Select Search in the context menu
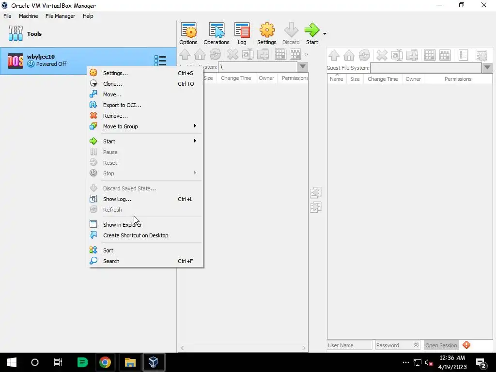This screenshot has width=496, height=372. click(x=145, y=261)
